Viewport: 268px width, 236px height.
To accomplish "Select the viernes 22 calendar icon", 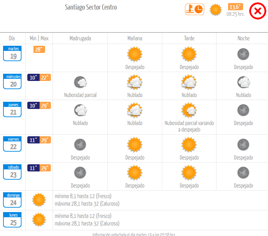I will coord(12,144).
